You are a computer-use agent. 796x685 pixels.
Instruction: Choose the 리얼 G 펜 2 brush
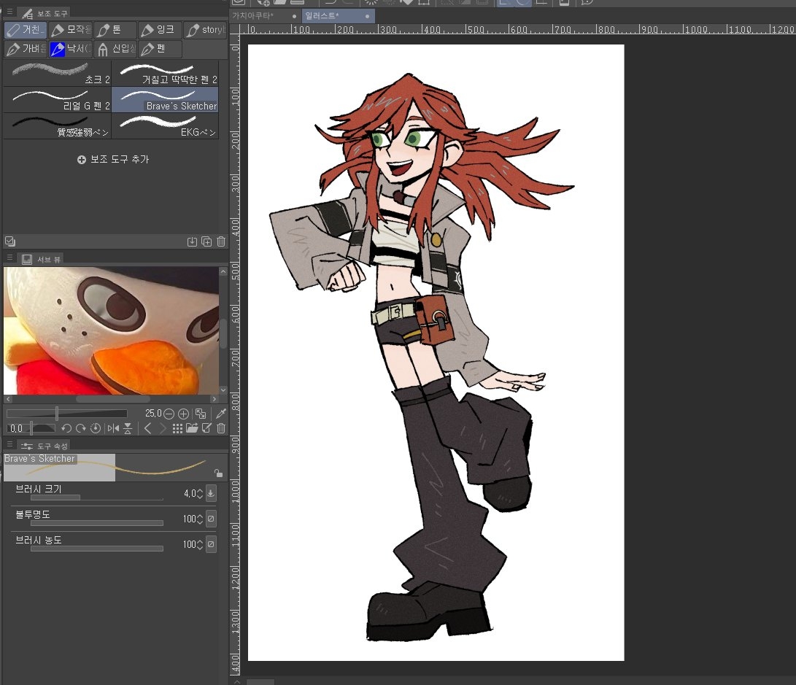(57, 99)
